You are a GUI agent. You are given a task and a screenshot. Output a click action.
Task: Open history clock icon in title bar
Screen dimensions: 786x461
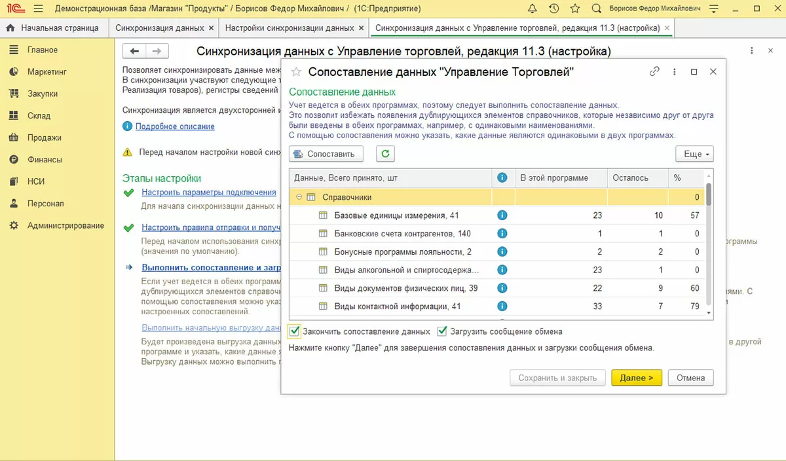pyautogui.click(x=553, y=9)
